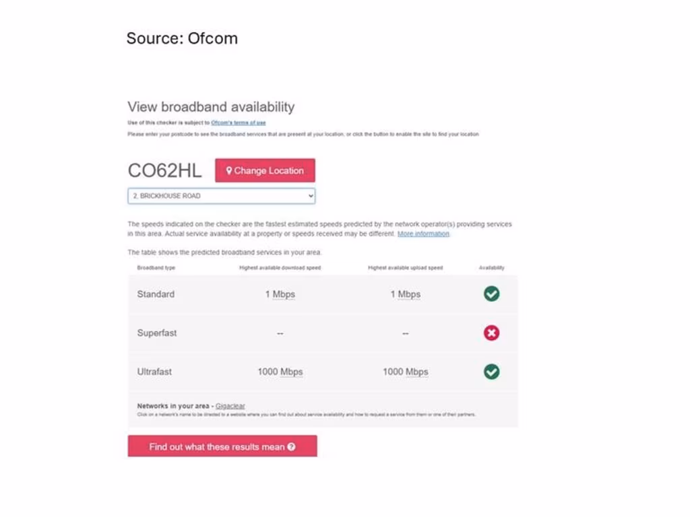
Task: Click the chevron arrow on the address selector
Action: coord(311,196)
